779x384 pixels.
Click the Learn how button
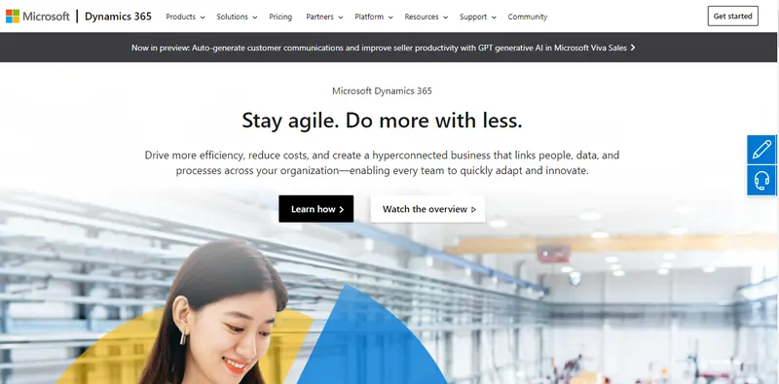click(x=315, y=209)
